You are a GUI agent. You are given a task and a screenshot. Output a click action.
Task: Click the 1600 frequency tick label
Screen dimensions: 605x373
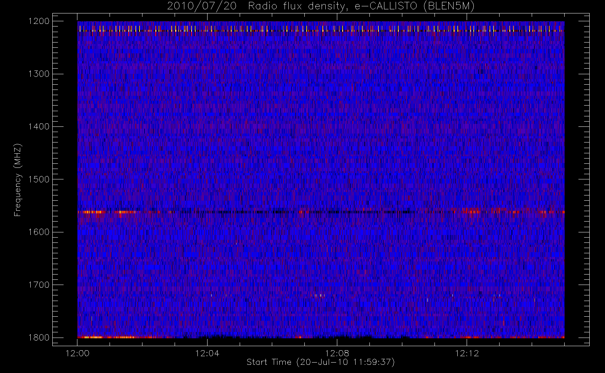tap(39, 232)
